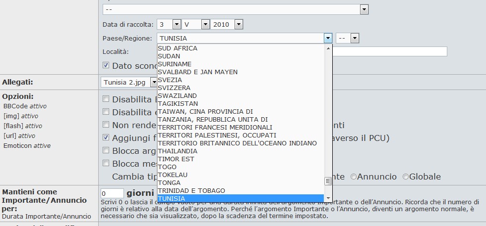Select SVIZZERA from the country list

click(x=174, y=88)
